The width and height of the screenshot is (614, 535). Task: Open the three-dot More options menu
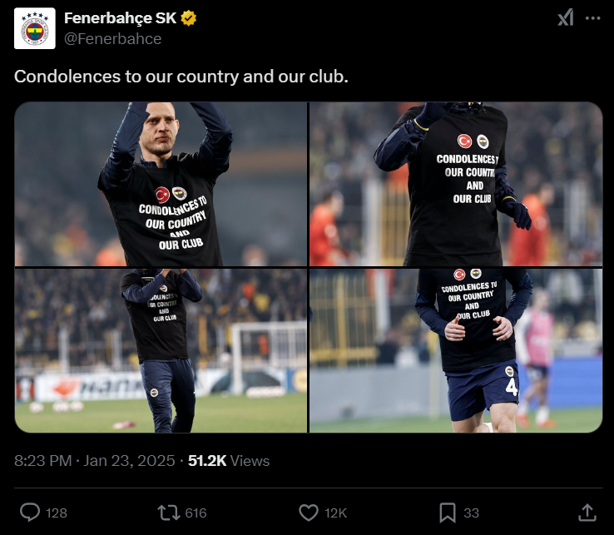[x=593, y=18]
